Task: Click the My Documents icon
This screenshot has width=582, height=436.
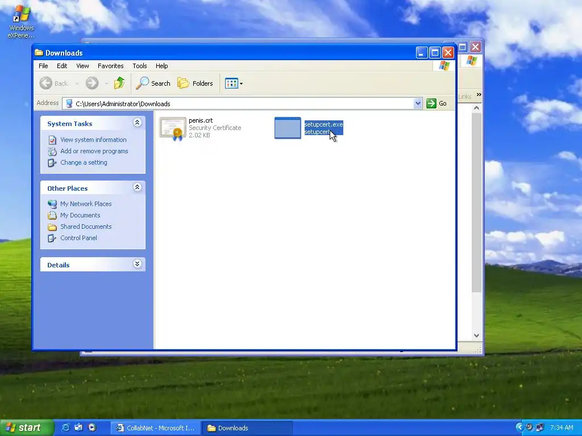Action: pos(52,215)
